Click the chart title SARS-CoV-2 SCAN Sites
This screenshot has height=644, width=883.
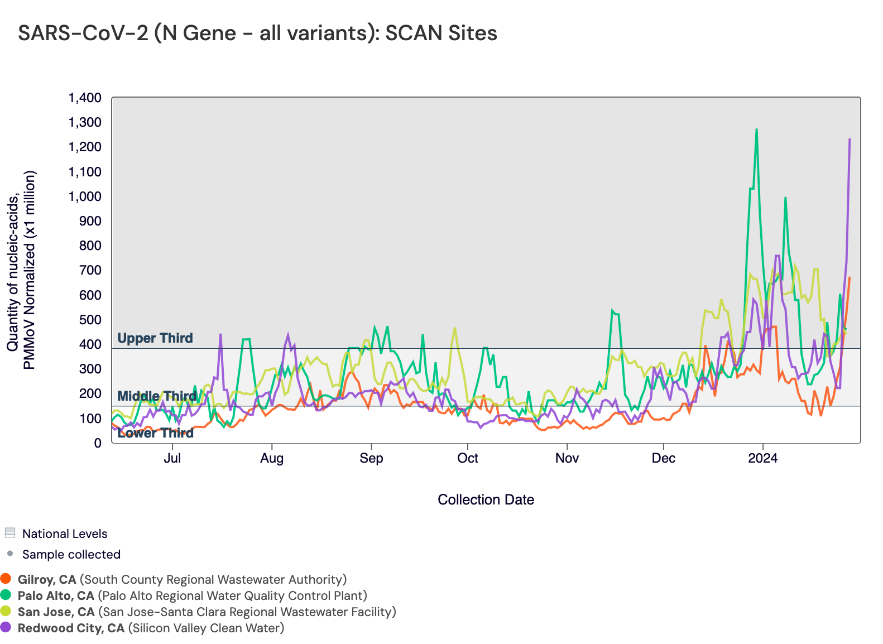[257, 33]
